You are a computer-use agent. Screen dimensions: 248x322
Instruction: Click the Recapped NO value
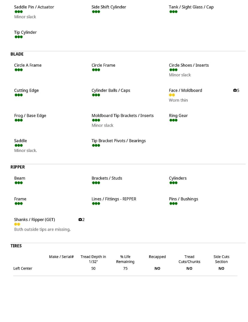(x=157, y=269)
